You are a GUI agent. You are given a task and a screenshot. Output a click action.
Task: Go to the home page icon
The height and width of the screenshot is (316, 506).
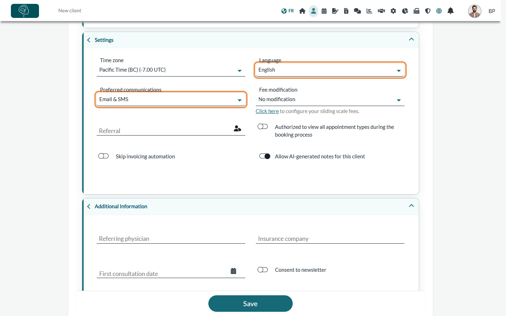(302, 11)
